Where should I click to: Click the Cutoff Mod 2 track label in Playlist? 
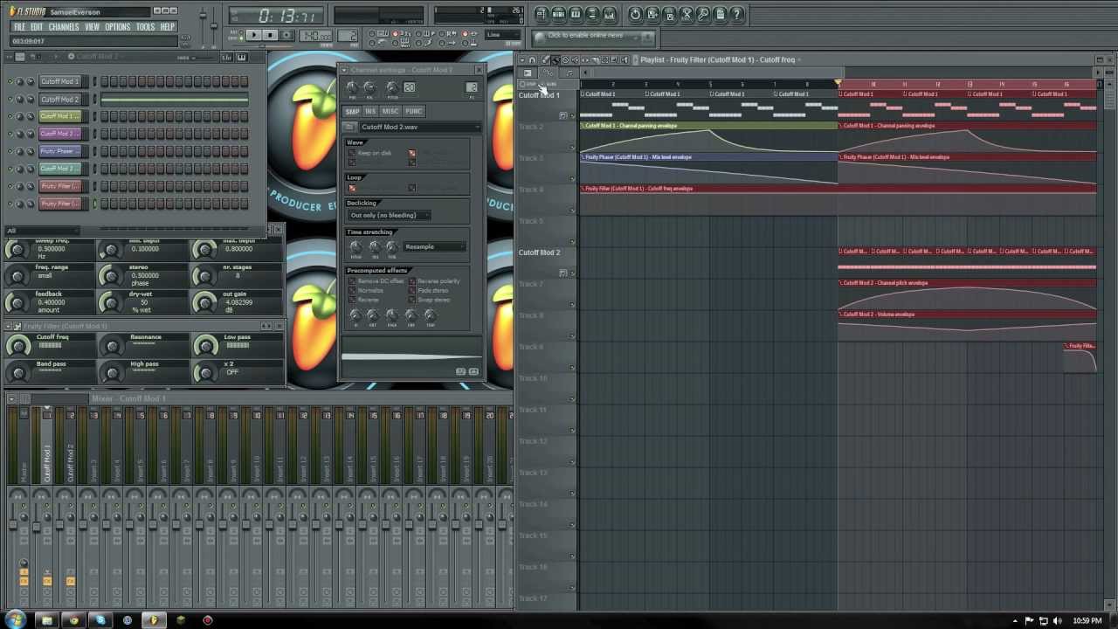(x=539, y=252)
